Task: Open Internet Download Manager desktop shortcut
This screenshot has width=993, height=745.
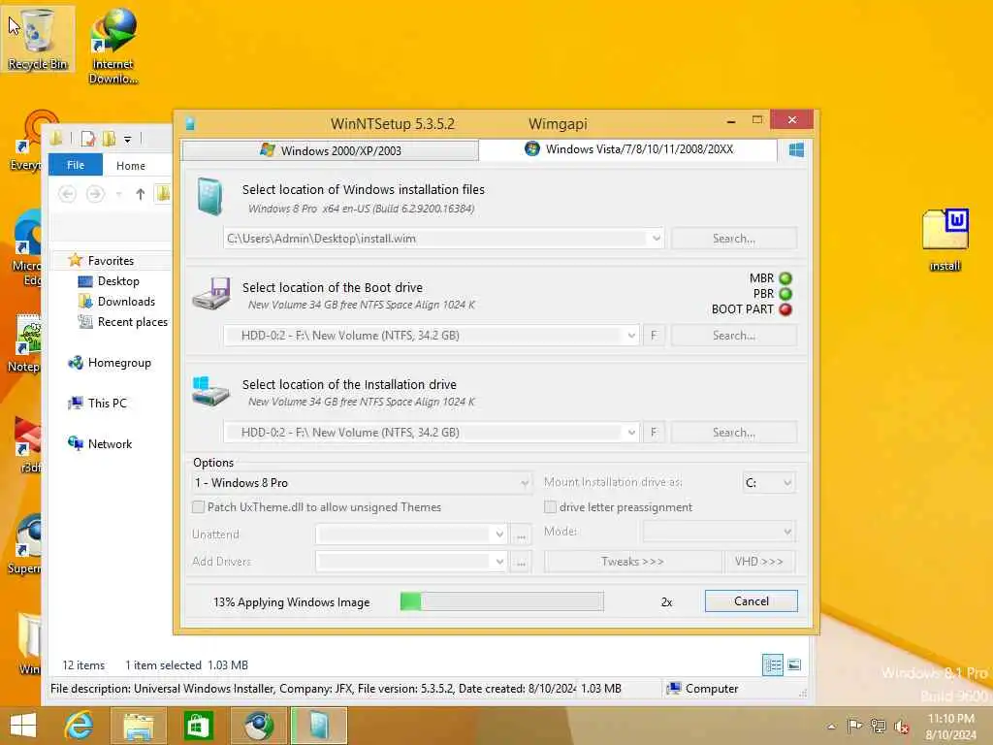Action: (112, 46)
